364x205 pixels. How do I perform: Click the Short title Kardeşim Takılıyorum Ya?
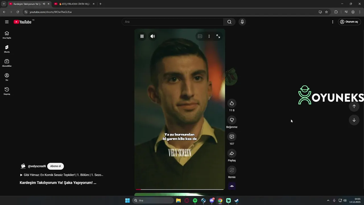coord(58,183)
